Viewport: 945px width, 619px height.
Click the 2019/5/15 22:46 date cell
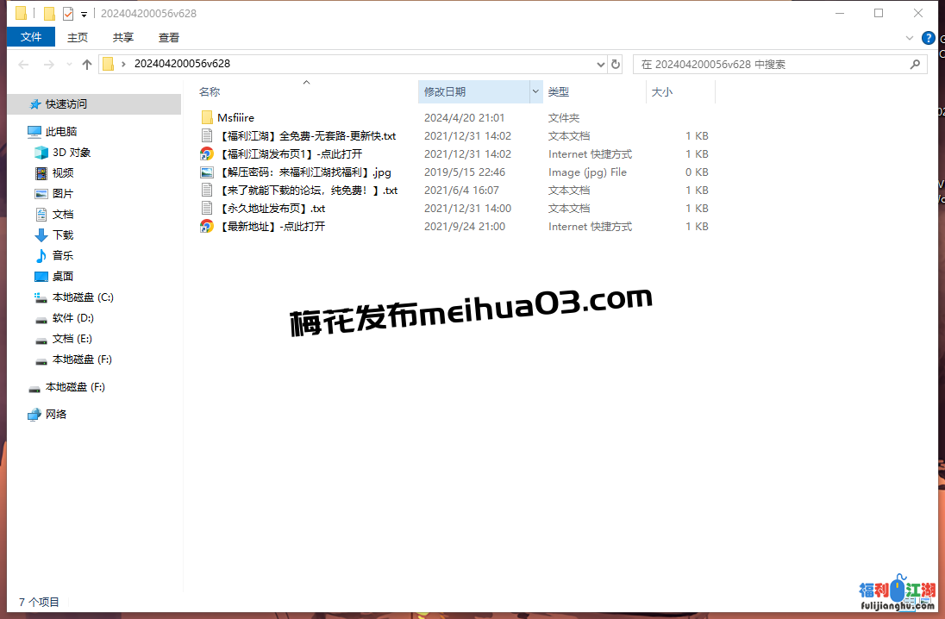pos(464,172)
